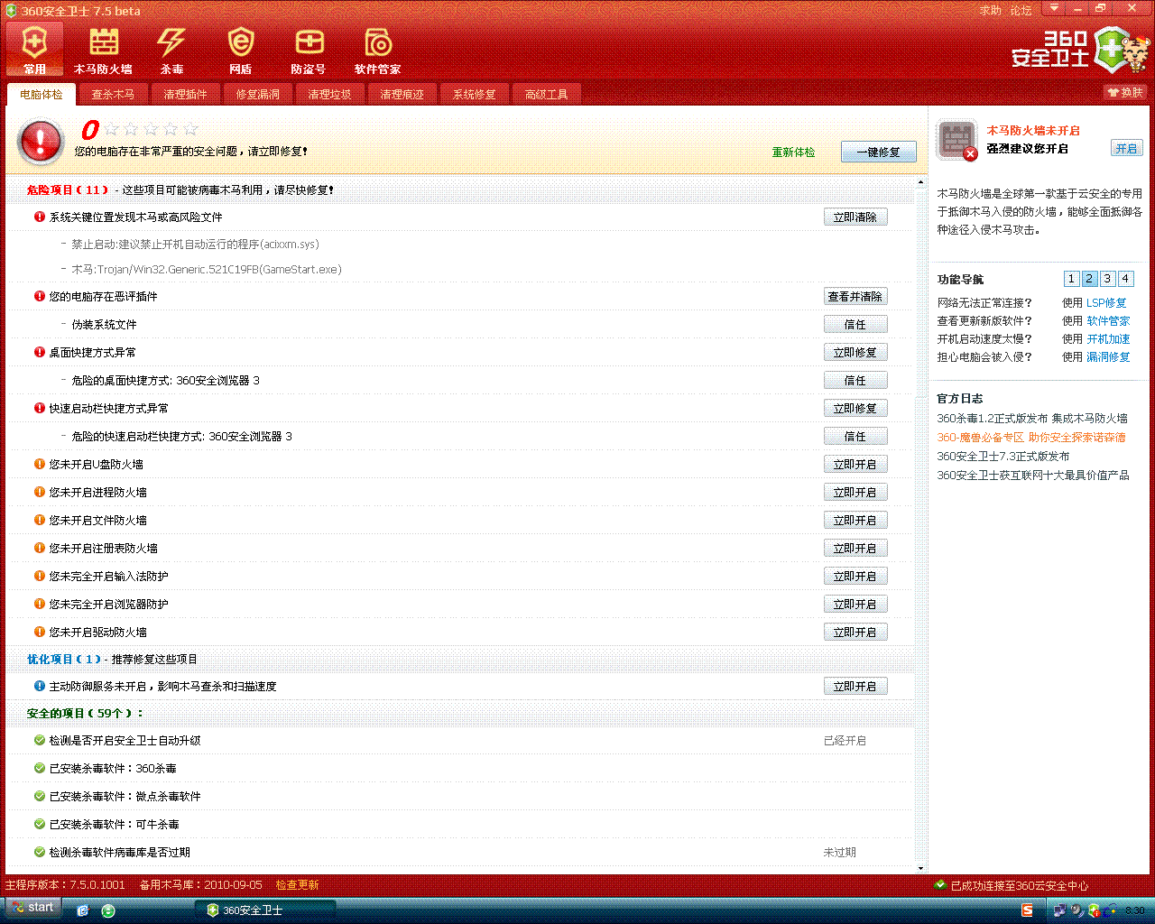The width and height of the screenshot is (1155, 924).
Task: Click the scrollbar down arrow in list
Action: pos(920,868)
